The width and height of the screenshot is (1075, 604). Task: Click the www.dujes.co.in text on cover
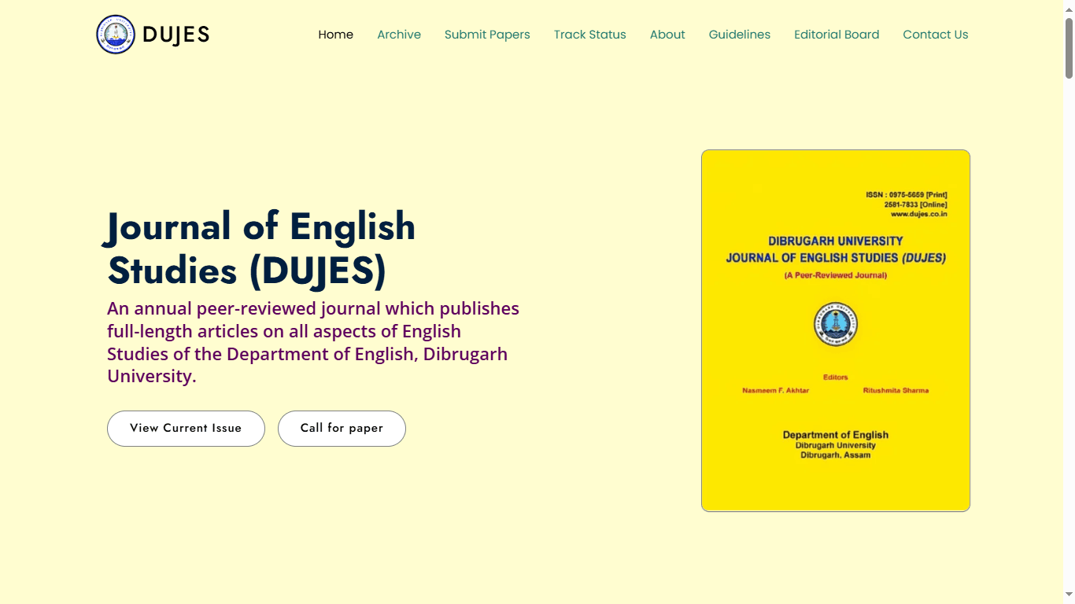click(x=918, y=214)
